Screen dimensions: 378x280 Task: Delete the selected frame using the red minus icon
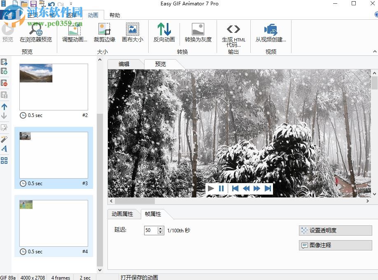pyautogui.click(x=4, y=82)
